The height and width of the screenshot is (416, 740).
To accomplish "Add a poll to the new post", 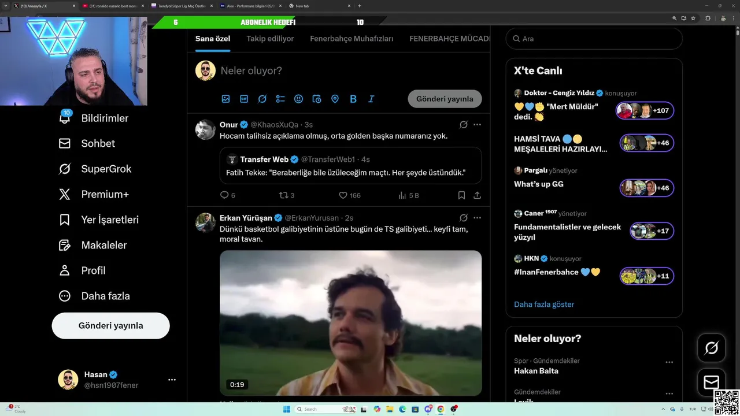I will coord(280,99).
